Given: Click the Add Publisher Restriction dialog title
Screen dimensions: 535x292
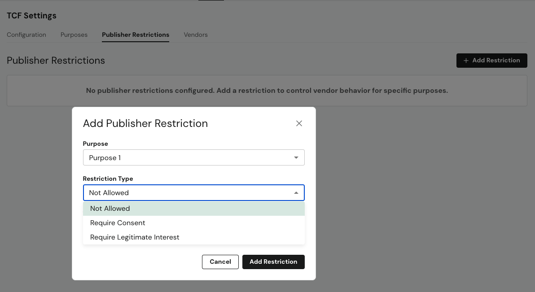Looking at the screenshot, I should click(145, 123).
